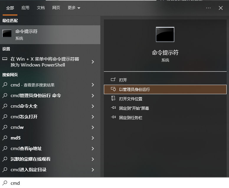The width and height of the screenshot is (229, 188).
Task: Open the 更多 dropdown filter
Action: pos(74,8)
